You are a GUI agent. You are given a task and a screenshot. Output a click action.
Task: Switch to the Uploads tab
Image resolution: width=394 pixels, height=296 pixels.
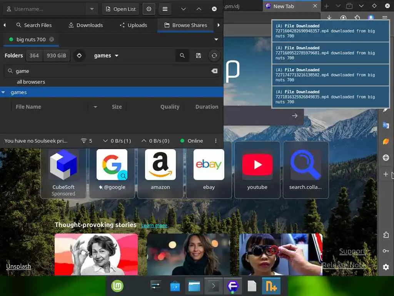coord(134,25)
